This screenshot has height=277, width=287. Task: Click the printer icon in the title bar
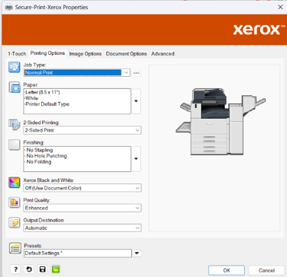click(9, 8)
